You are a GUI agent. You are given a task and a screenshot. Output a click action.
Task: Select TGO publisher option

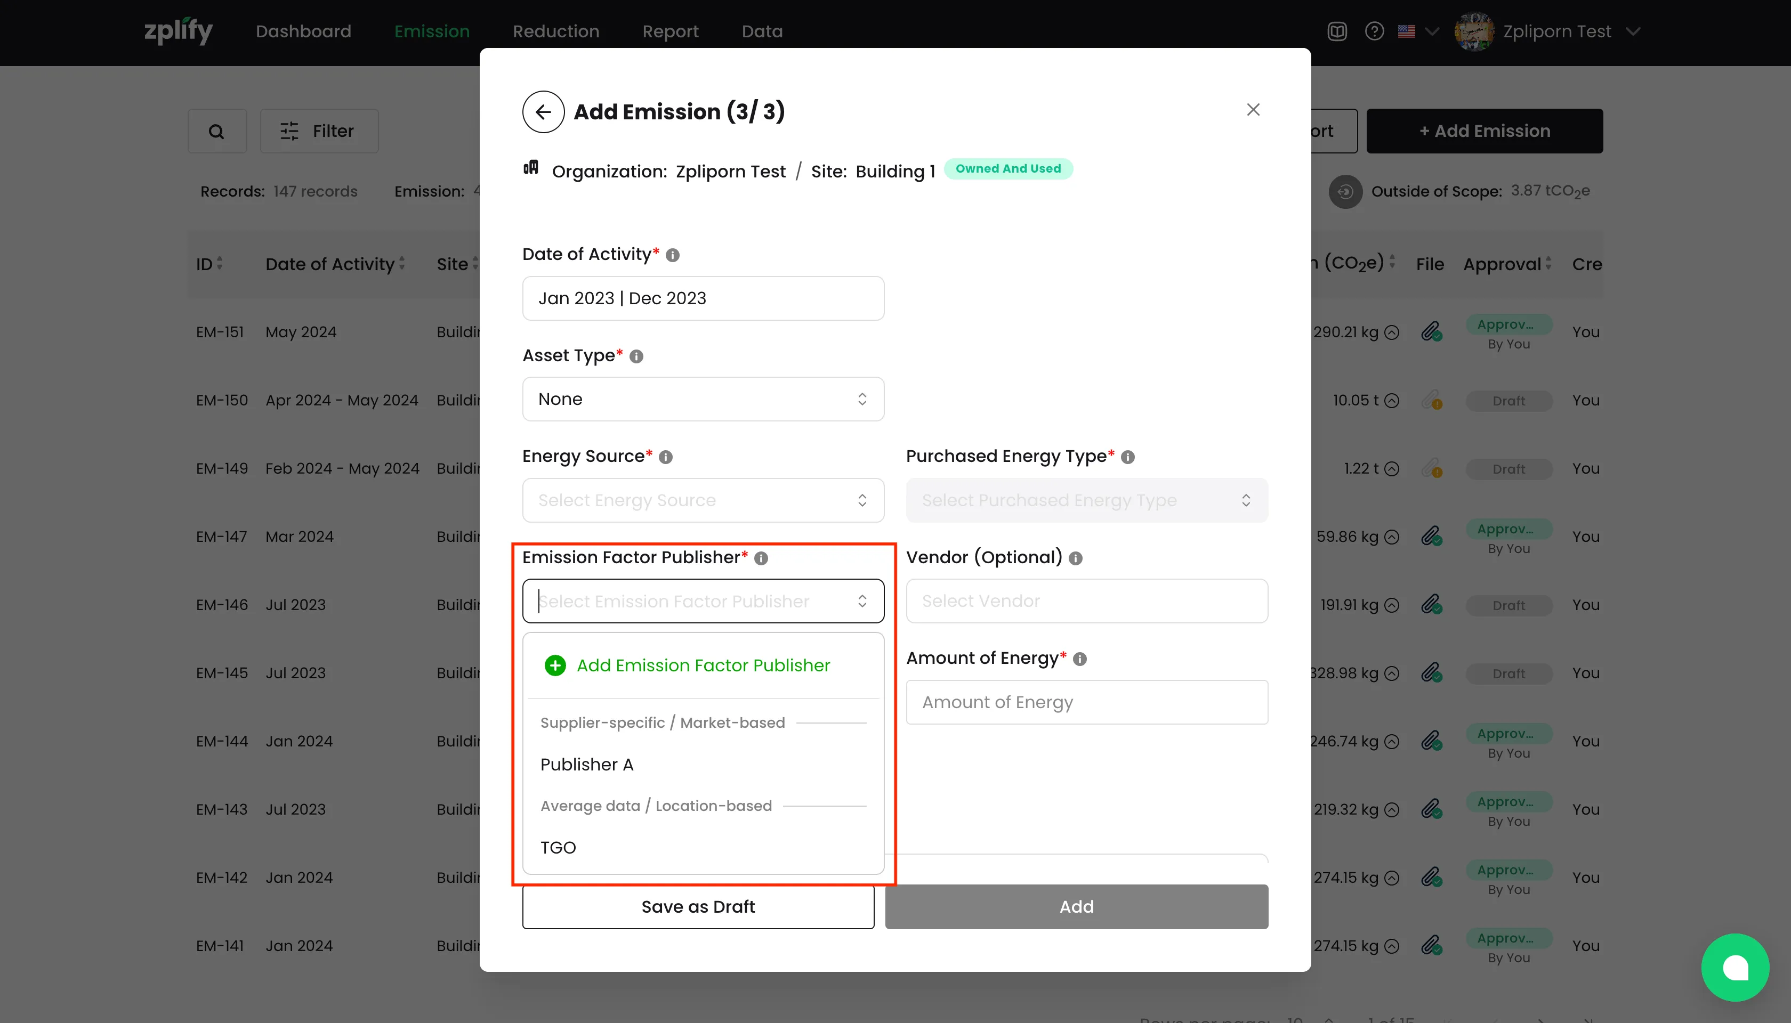coord(558,847)
